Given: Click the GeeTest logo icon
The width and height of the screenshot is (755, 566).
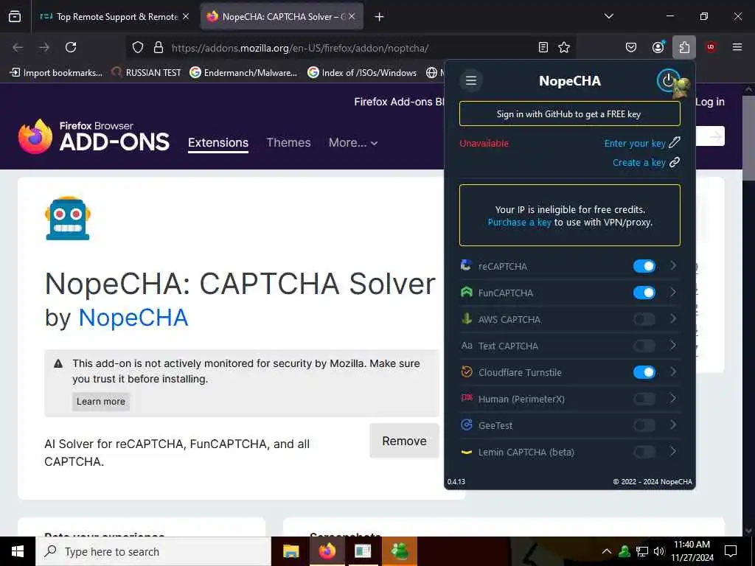Looking at the screenshot, I should [466, 424].
